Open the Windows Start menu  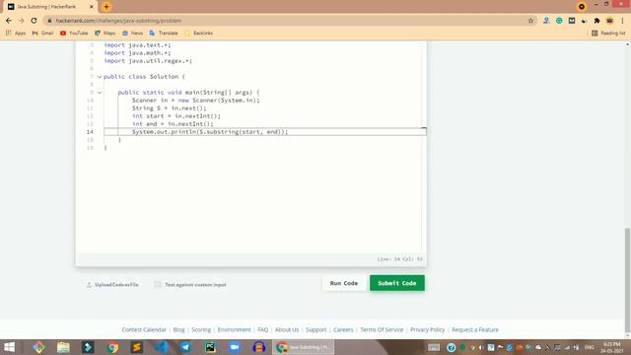(x=9, y=347)
